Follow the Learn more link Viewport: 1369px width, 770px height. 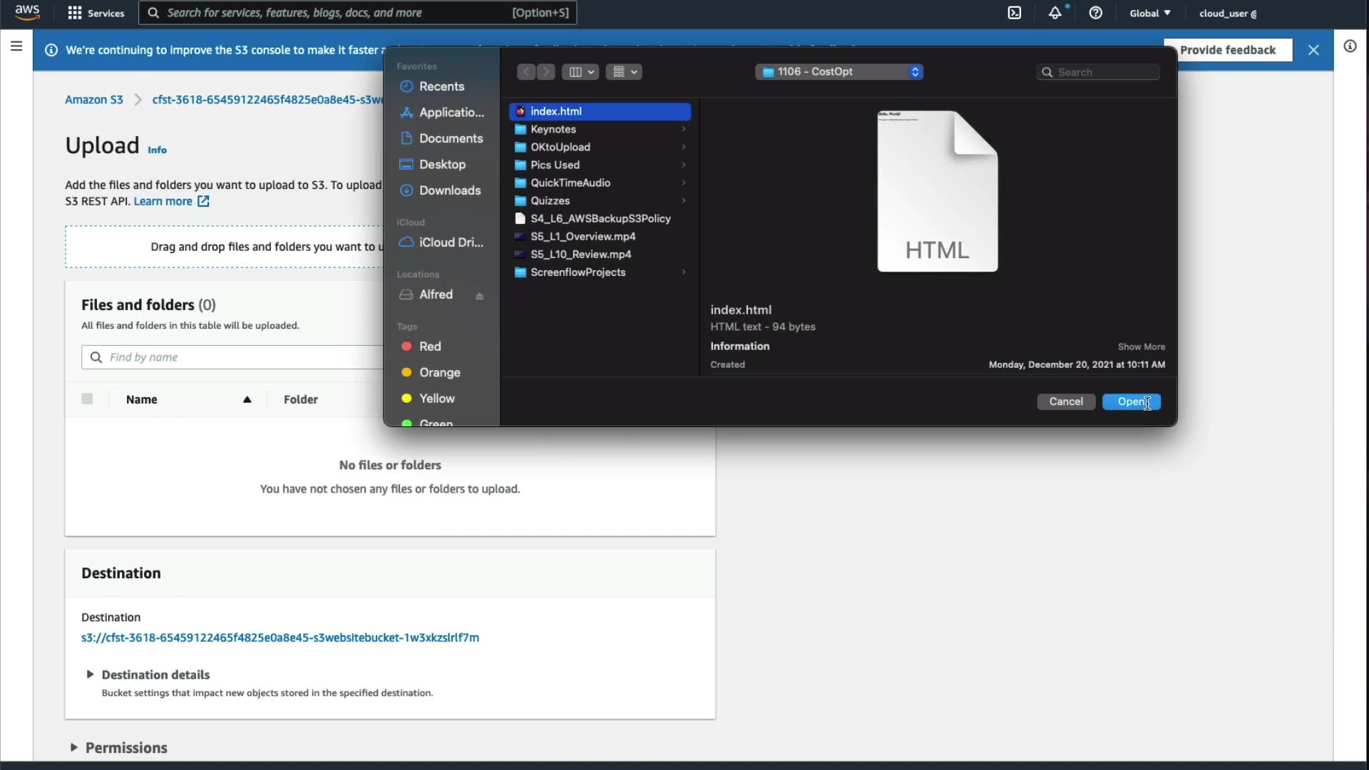tap(163, 201)
